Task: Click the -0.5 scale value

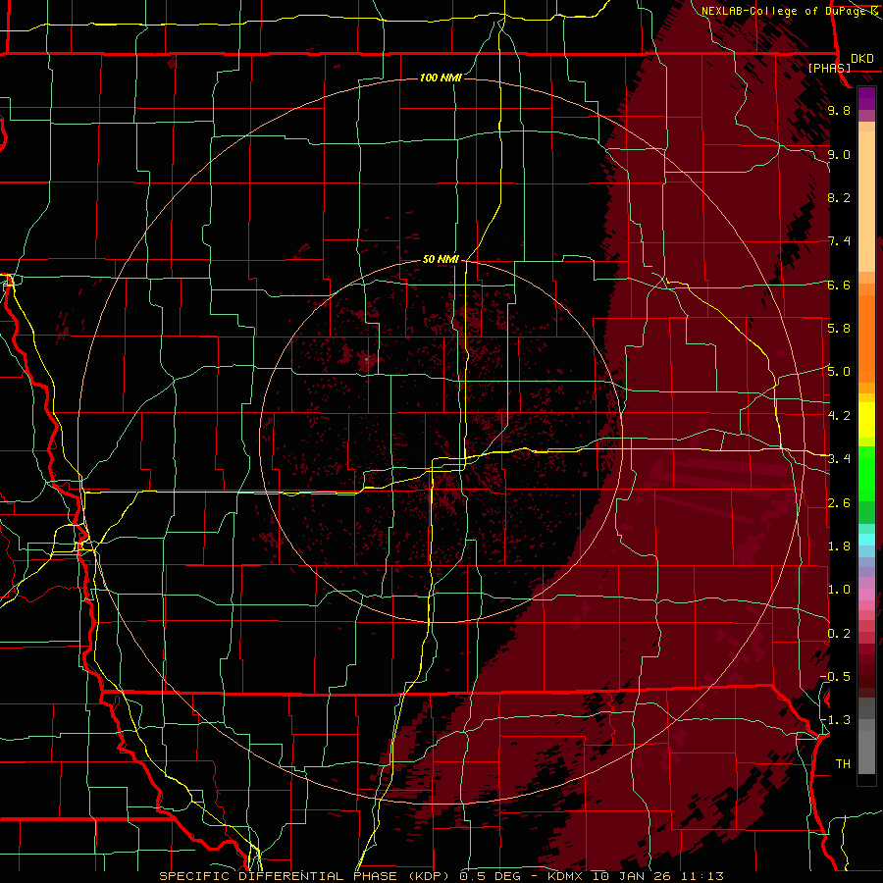Action: coord(835,677)
